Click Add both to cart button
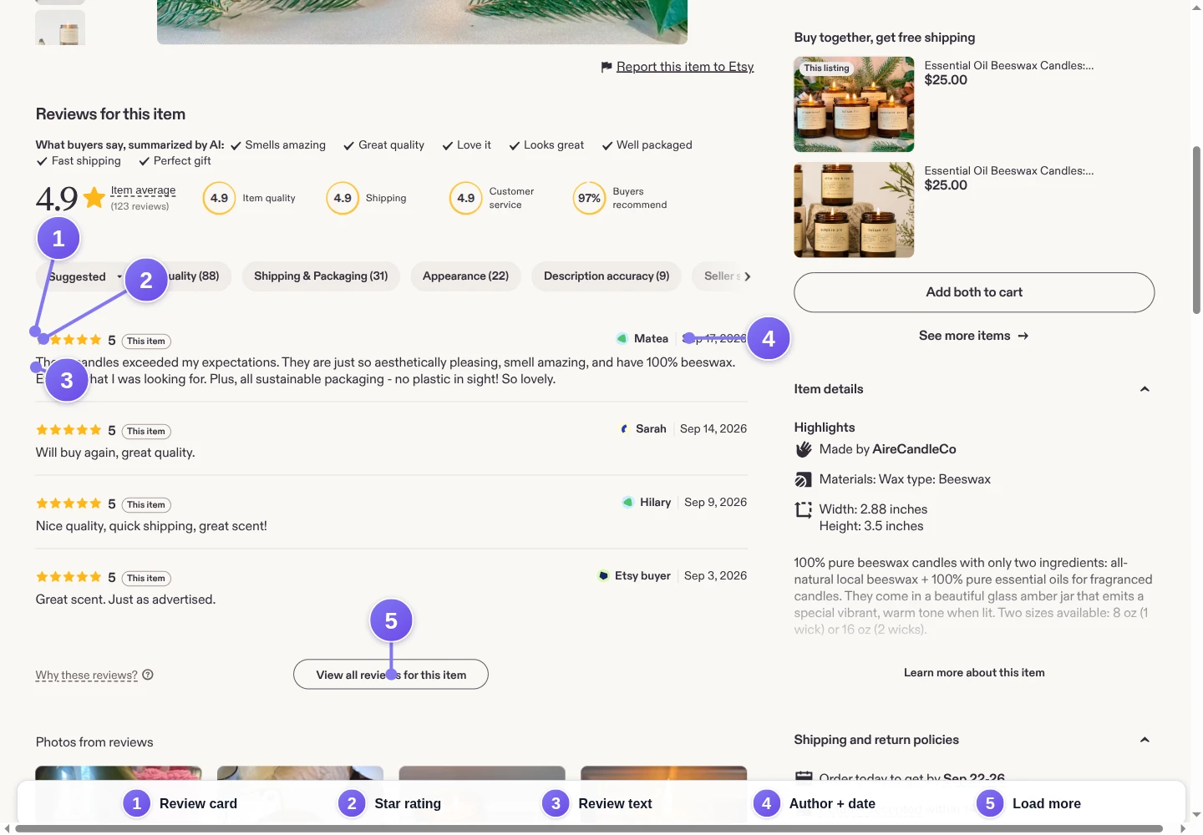1203x835 pixels. (974, 292)
